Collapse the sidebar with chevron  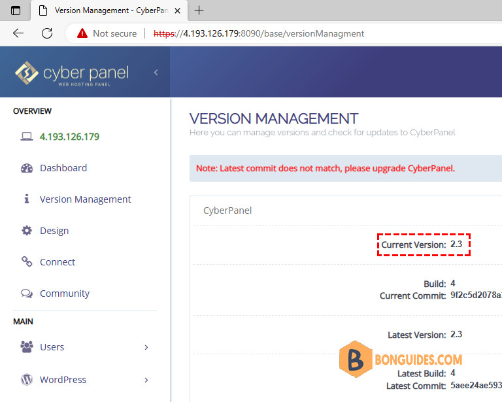click(156, 73)
